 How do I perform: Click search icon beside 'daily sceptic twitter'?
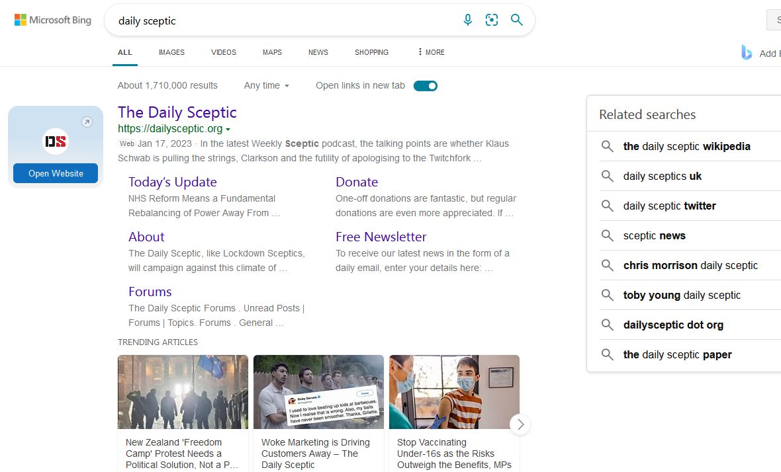[x=607, y=206]
